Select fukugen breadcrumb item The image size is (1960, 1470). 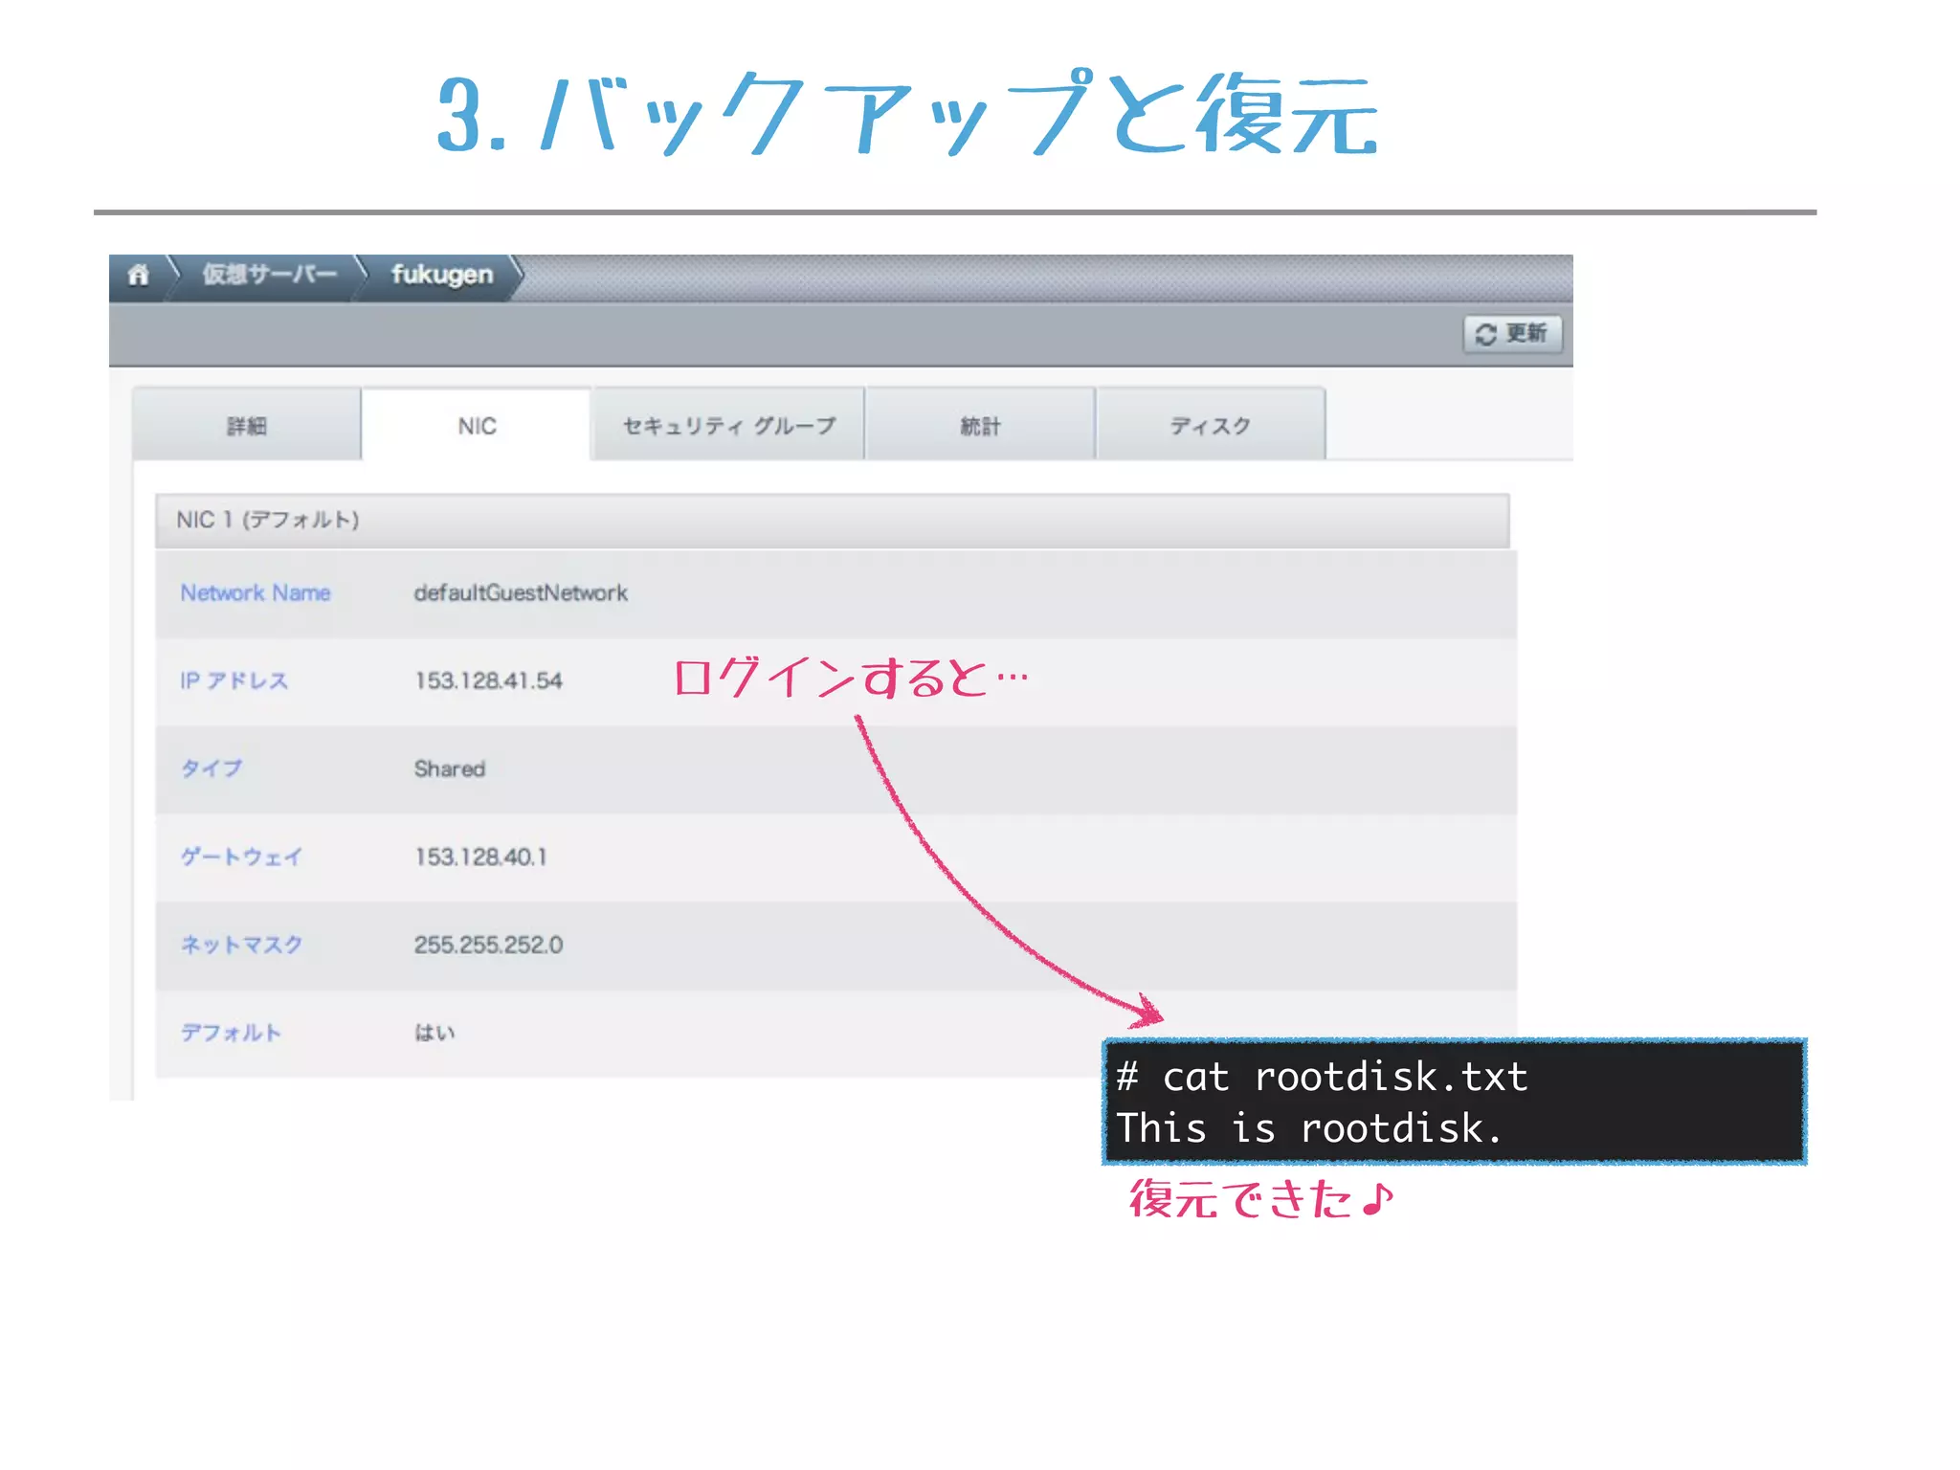(442, 275)
